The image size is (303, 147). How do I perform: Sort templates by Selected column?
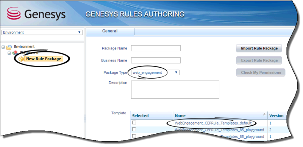pos(151,115)
